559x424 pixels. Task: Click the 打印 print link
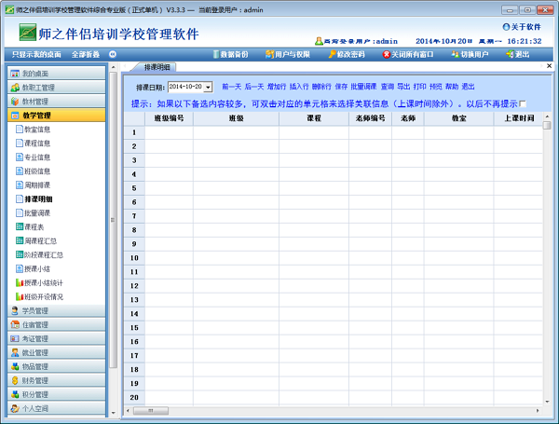coord(419,87)
